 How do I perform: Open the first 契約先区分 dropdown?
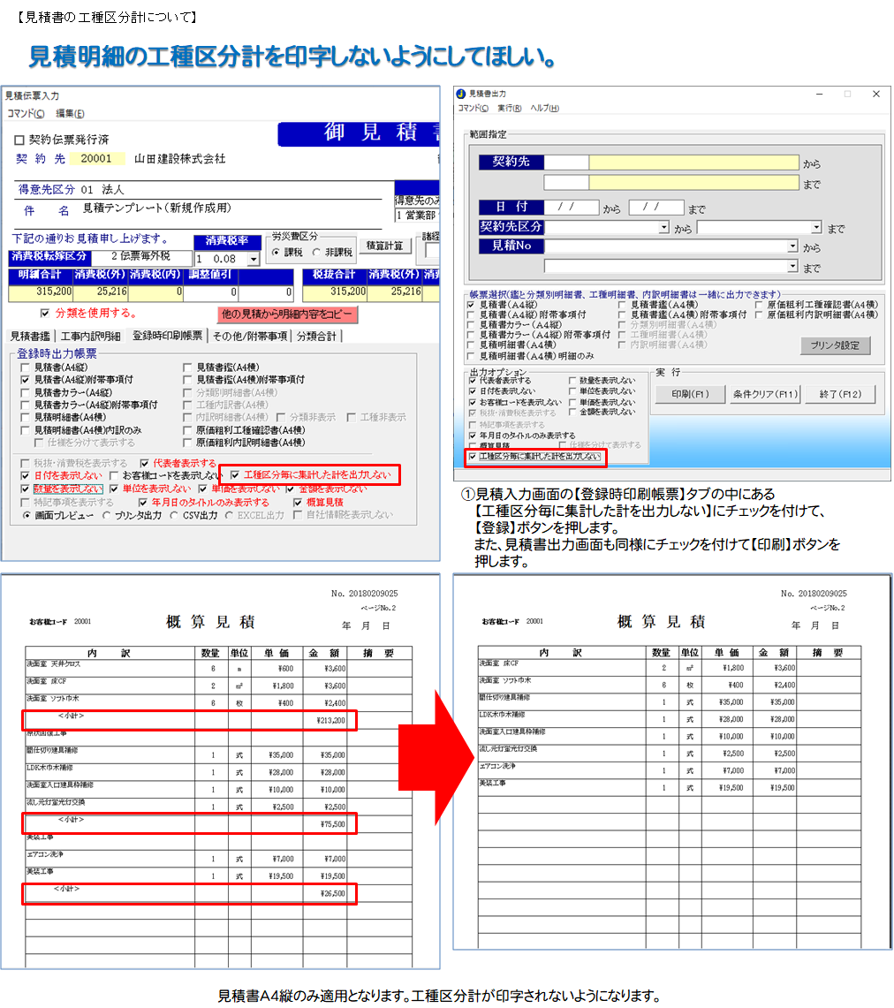[663, 228]
